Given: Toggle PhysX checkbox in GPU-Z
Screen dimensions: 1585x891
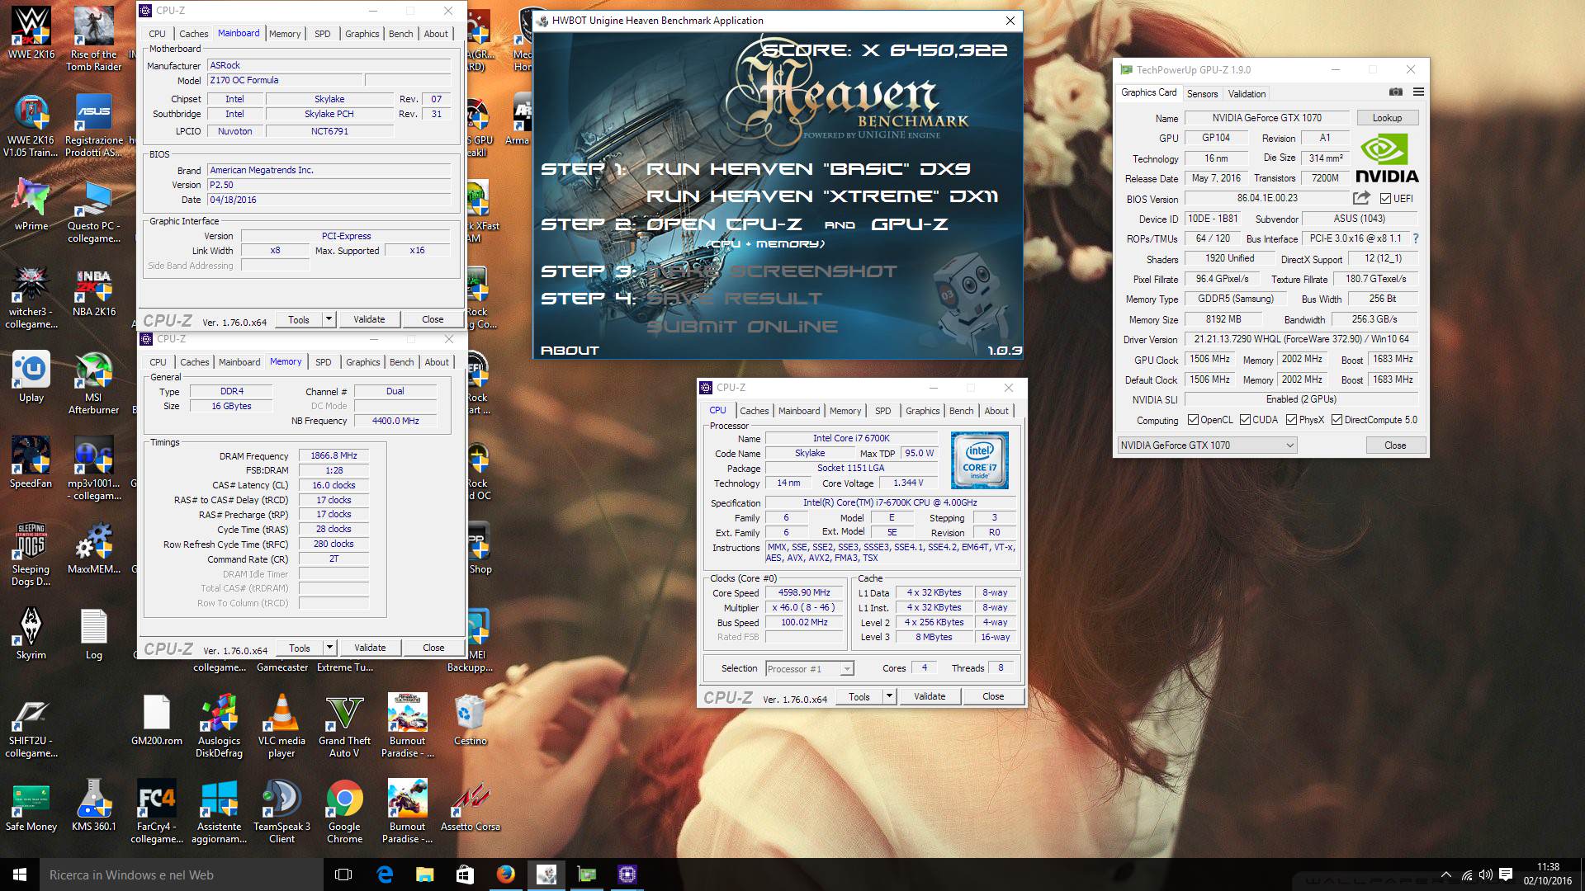Looking at the screenshot, I should (x=1291, y=420).
